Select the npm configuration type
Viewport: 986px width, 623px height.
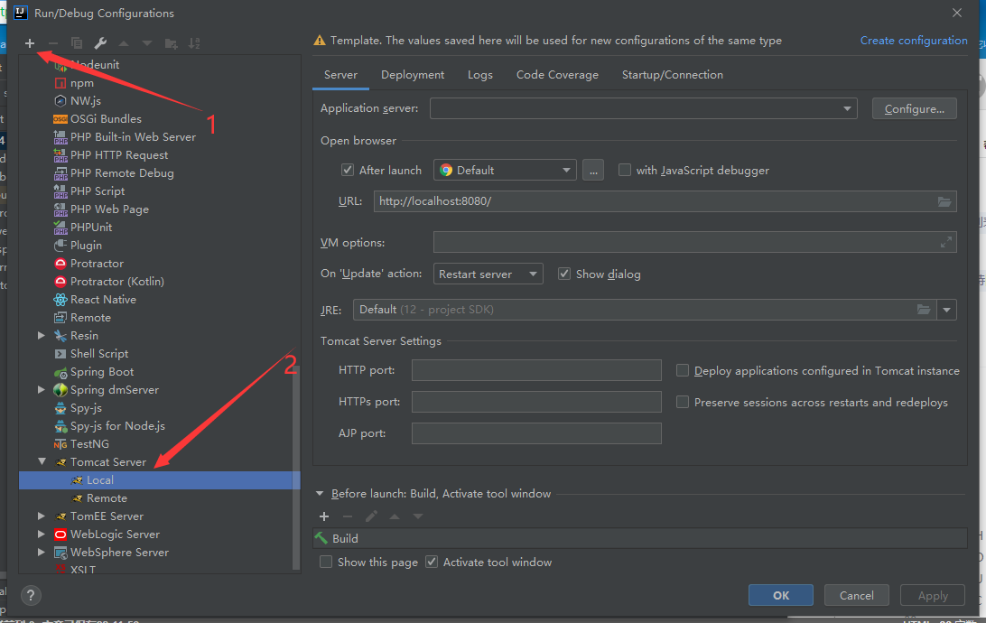pyautogui.click(x=82, y=83)
